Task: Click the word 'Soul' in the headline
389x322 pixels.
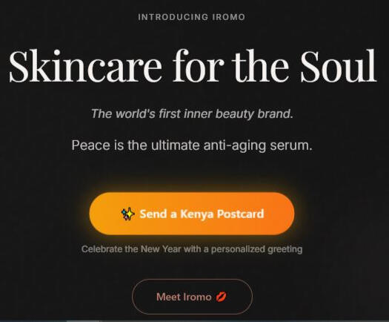Action: click(339, 66)
